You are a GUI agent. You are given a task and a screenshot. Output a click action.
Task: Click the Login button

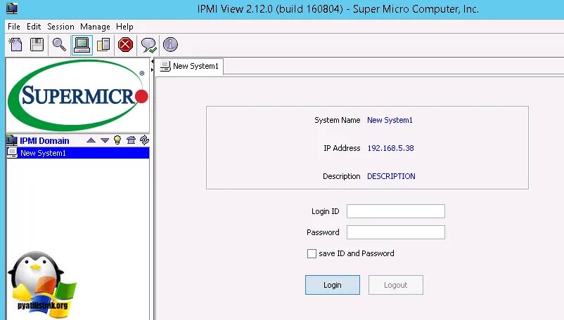coord(333,285)
